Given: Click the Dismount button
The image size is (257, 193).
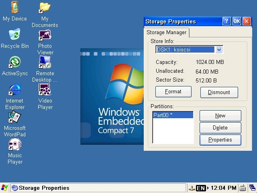Looking at the screenshot, I should [219, 92].
